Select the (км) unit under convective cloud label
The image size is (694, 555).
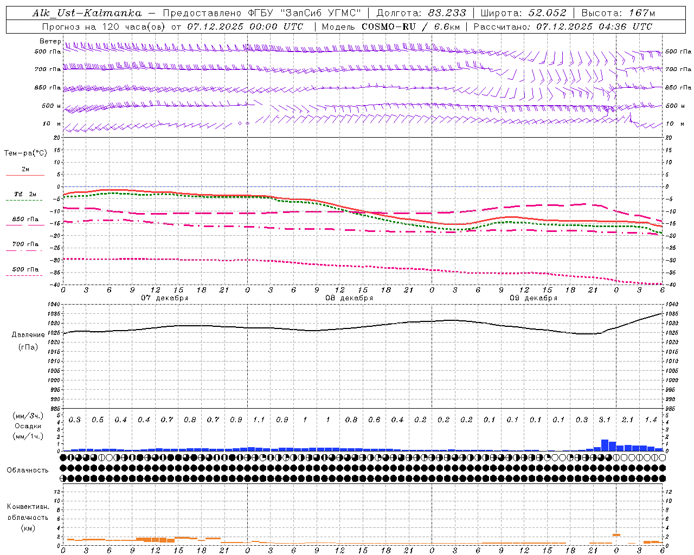tap(28, 528)
